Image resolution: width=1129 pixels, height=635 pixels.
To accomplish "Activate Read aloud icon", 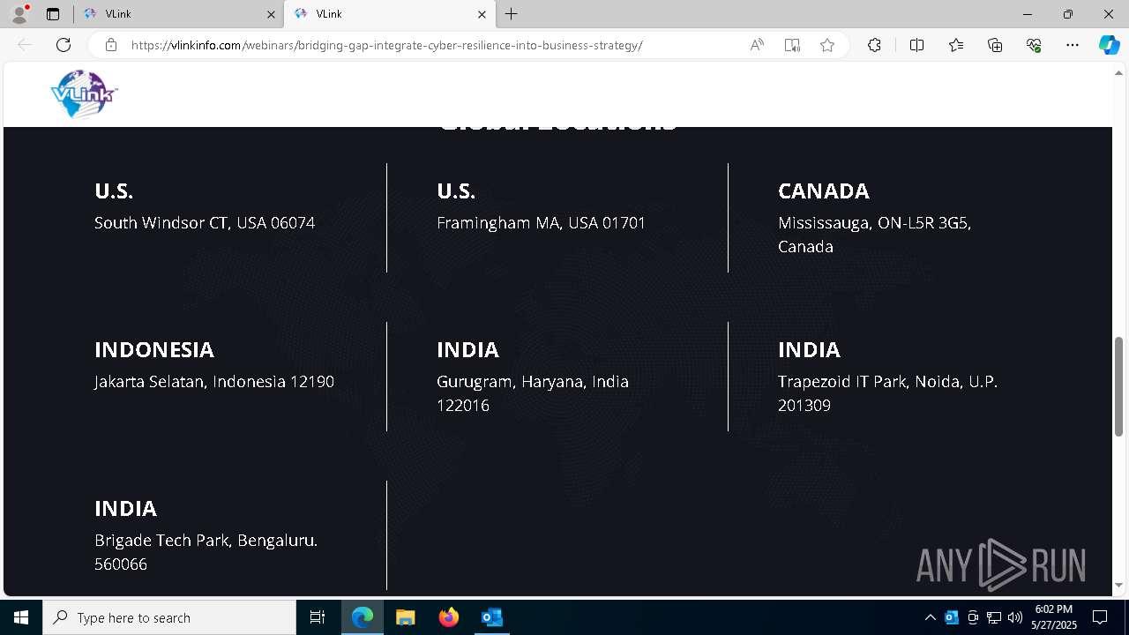I will pos(757,45).
